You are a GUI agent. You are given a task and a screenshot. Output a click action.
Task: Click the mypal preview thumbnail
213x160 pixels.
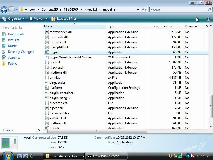click(x=9, y=143)
